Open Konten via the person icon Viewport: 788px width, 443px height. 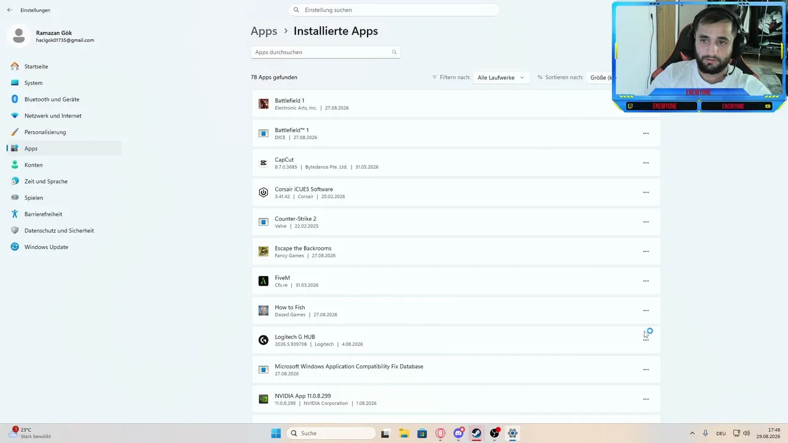(x=15, y=165)
